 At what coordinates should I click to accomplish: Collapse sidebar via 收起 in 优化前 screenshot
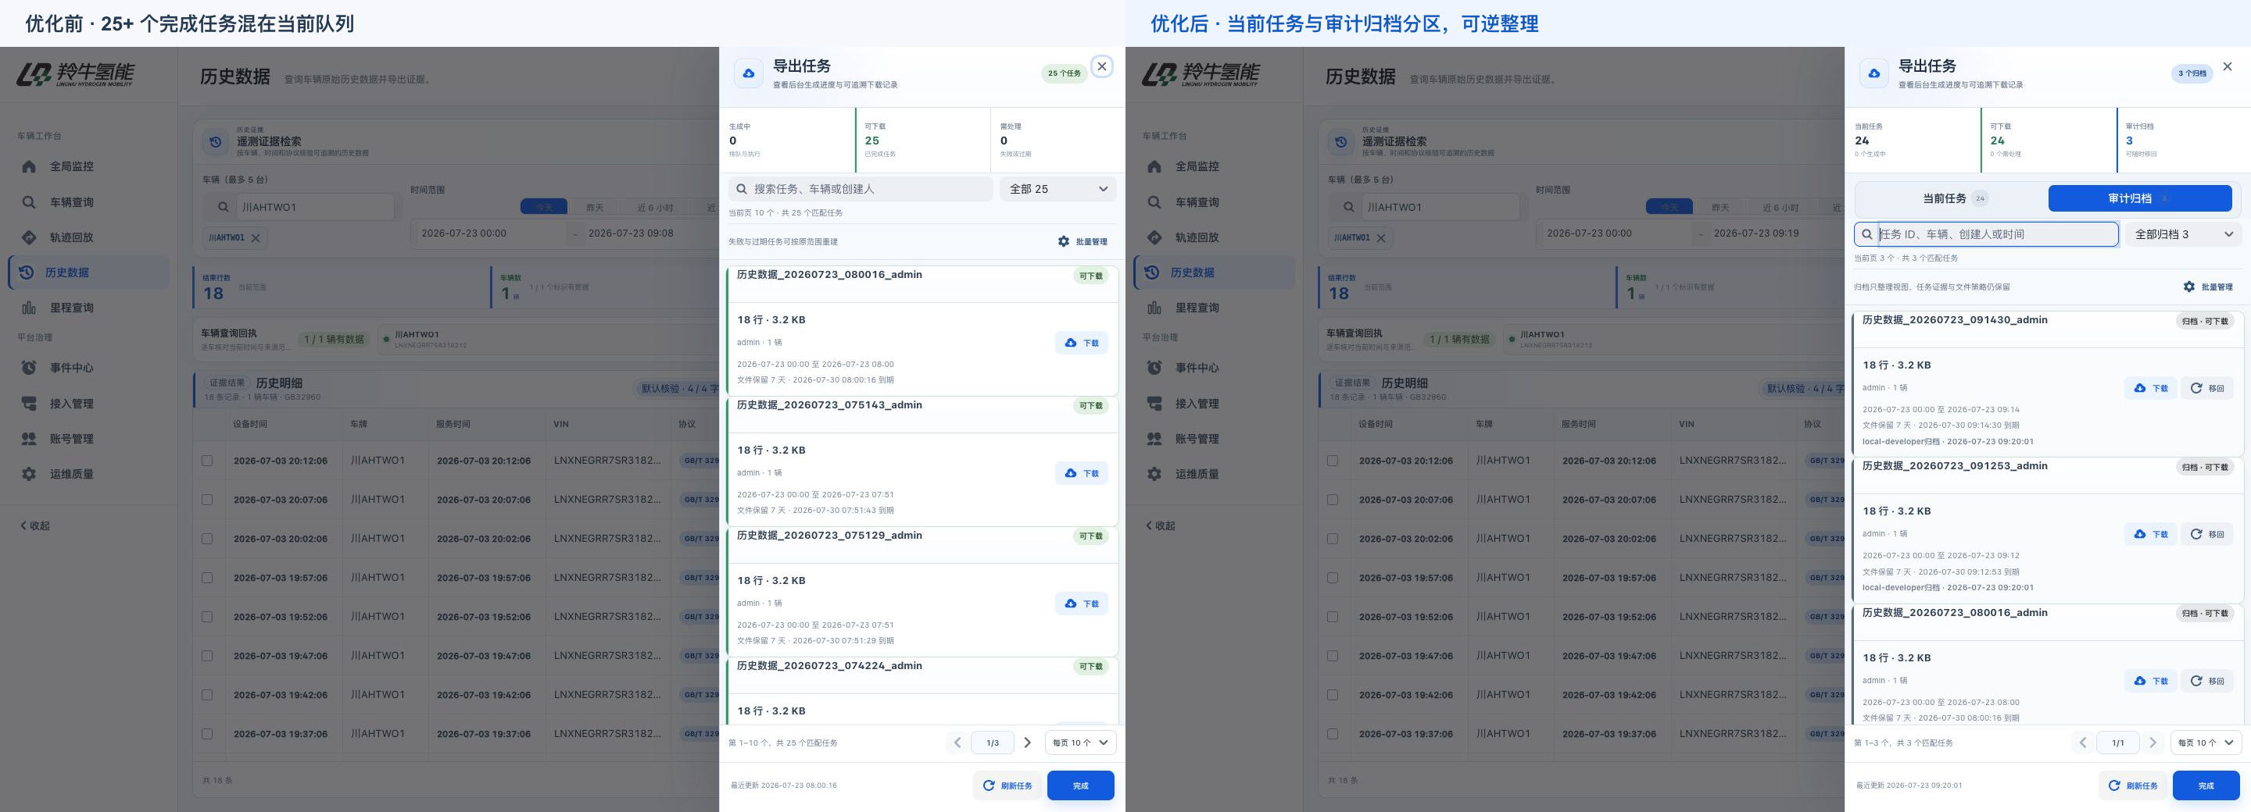coord(36,526)
